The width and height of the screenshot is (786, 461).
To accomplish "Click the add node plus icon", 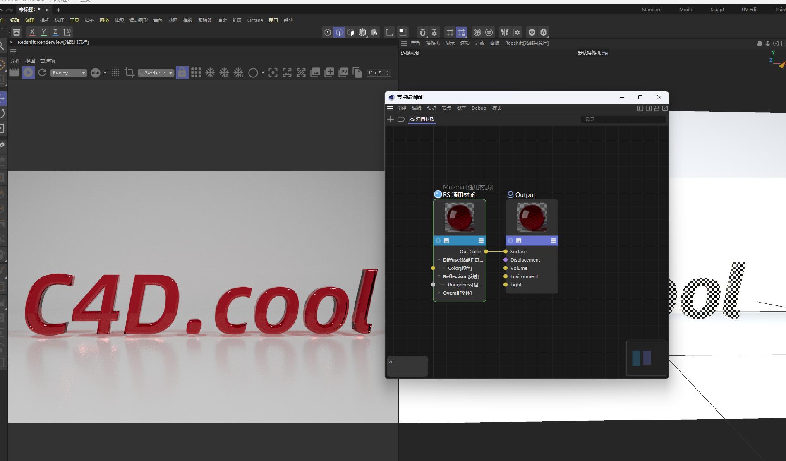I will pyautogui.click(x=390, y=119).
